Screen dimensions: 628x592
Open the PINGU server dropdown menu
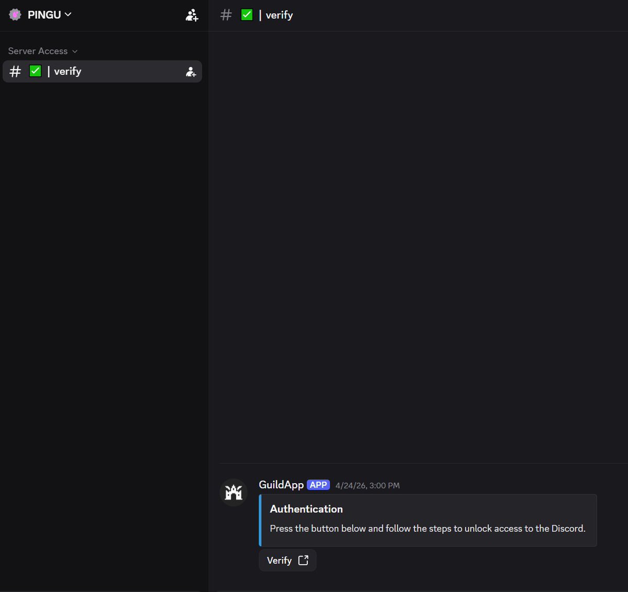coord(50,15)
